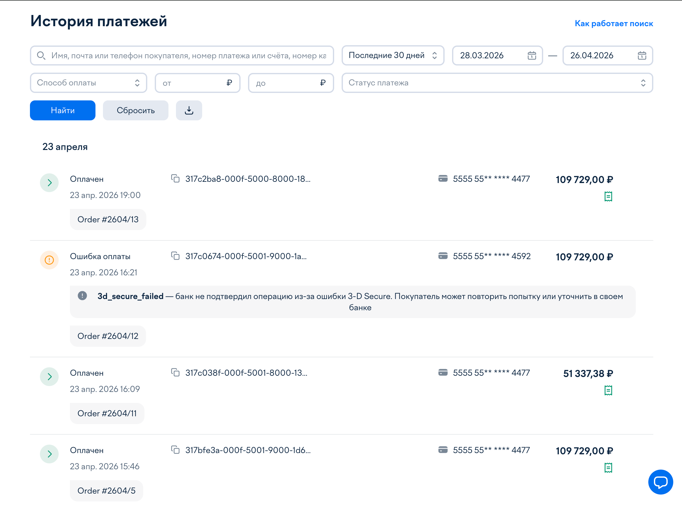Open calendar for end date 26.04.2026
The image size is (682, 512).
[x=642, y=56]
